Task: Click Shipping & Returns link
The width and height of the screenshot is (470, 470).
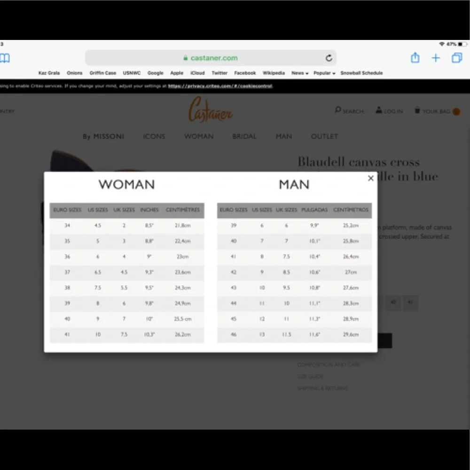Action: [322, 388]
